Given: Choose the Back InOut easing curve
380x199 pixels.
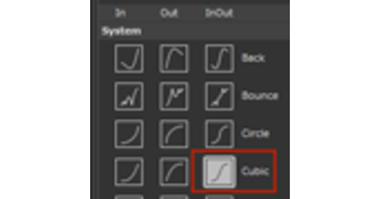Looking at the screenshot, I should click(219, 59).
